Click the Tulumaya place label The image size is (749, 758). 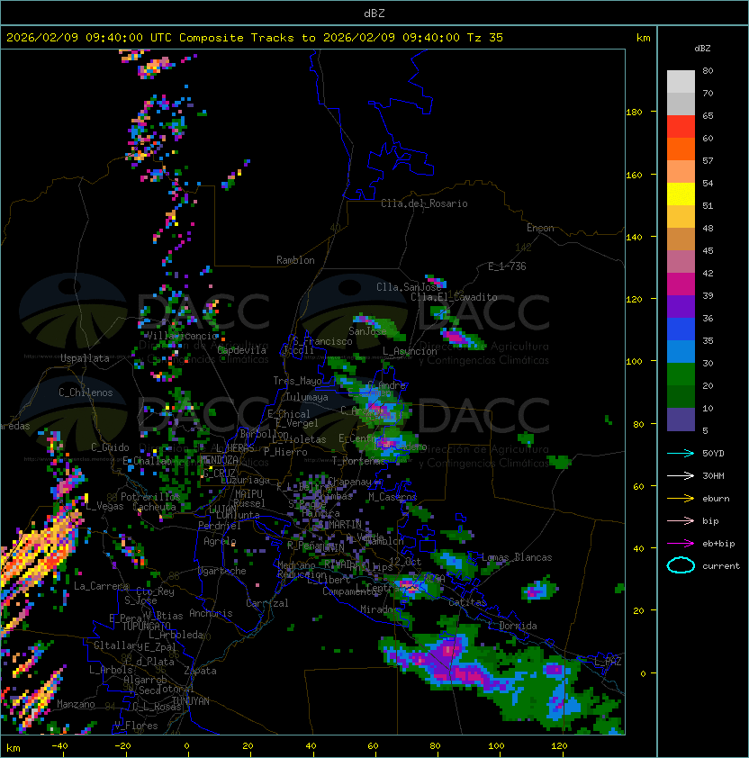[x=307, y=397]
